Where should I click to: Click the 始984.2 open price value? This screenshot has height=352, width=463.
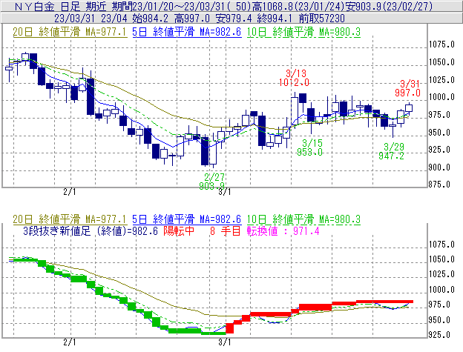pos(151,19)
